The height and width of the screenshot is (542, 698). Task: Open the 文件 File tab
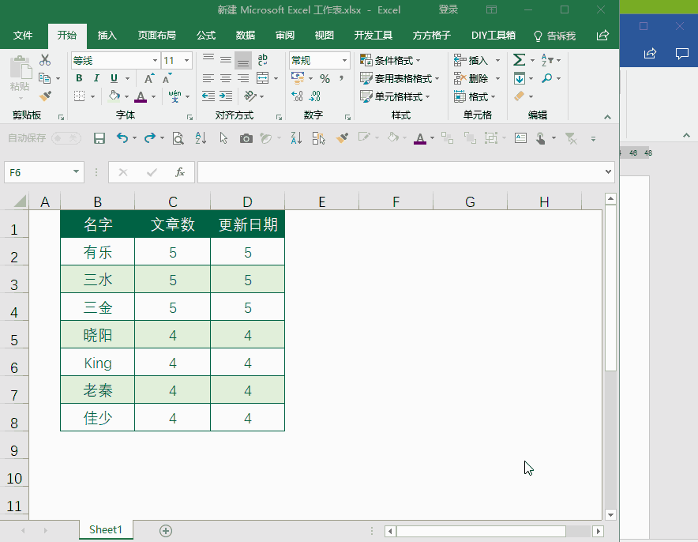(x=23, y=36)
